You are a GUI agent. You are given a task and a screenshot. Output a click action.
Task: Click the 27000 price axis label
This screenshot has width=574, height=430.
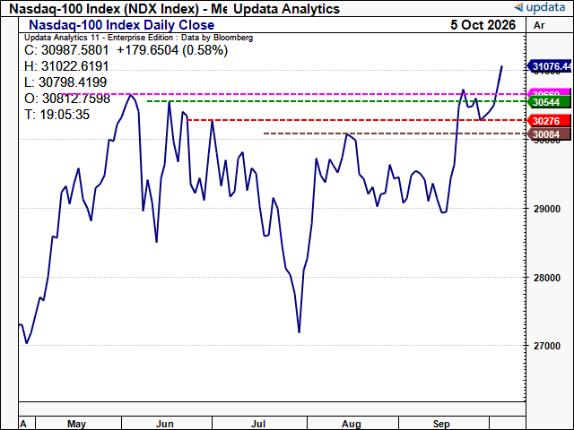point(547,346)
